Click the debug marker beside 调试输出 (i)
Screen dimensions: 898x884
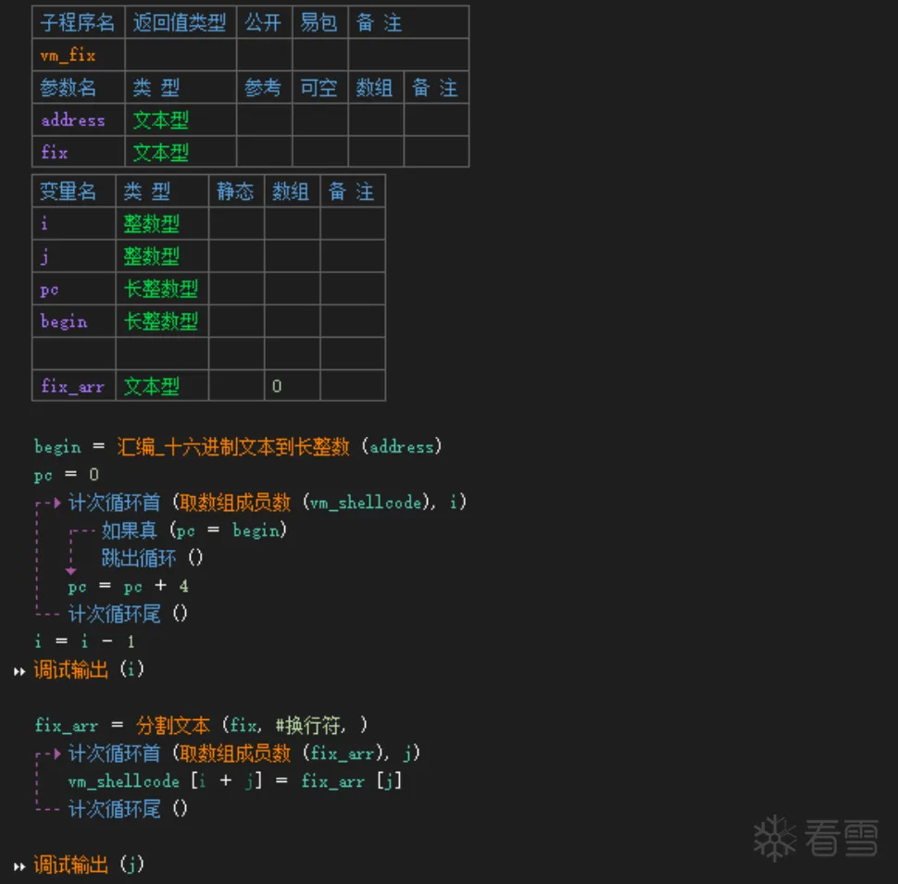(x=19, y=671)
